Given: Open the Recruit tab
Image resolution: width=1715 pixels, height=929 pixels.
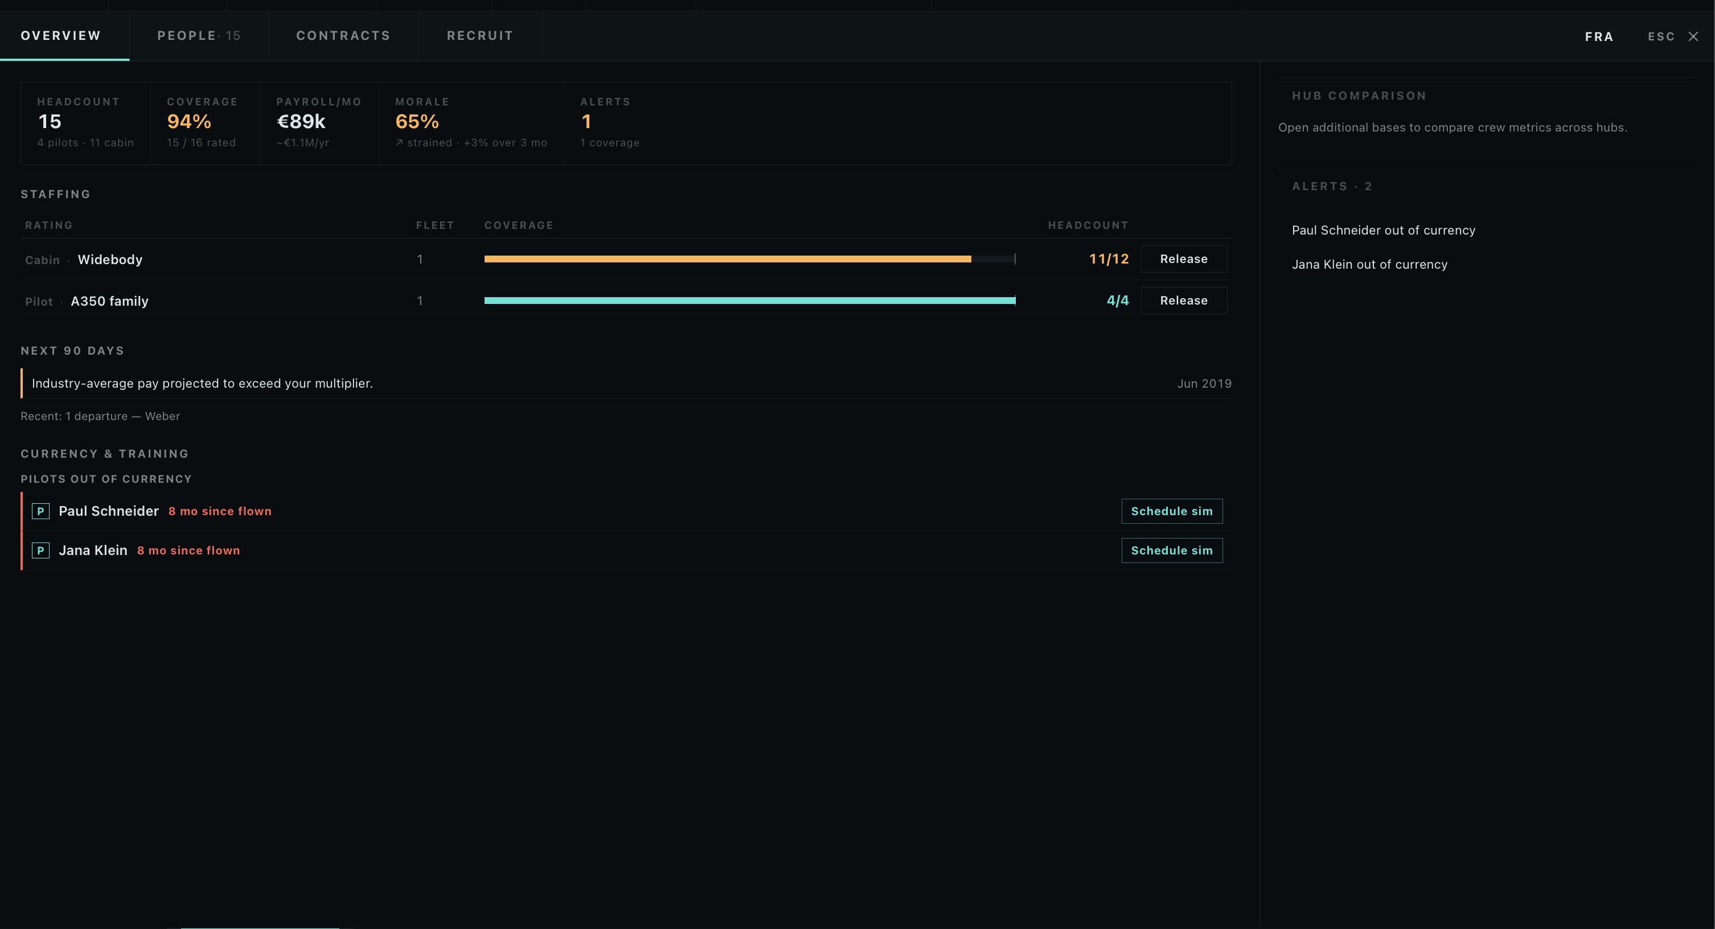Looking at the screenshot, I should click(480, 36).
